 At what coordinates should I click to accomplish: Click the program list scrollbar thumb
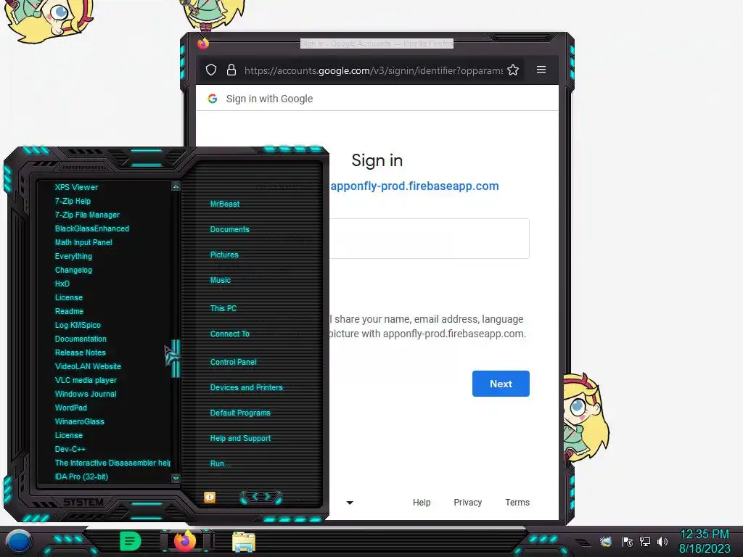click(x=176, y=358)
